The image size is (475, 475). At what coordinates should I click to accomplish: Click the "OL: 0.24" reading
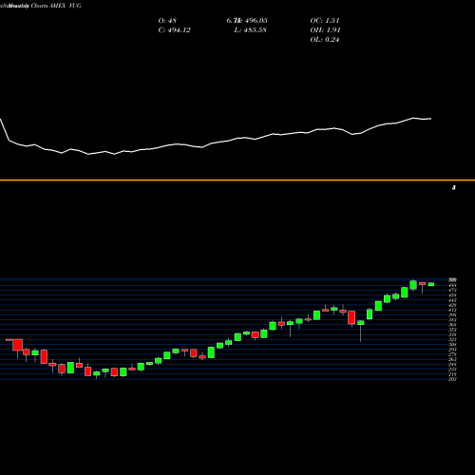325,40
